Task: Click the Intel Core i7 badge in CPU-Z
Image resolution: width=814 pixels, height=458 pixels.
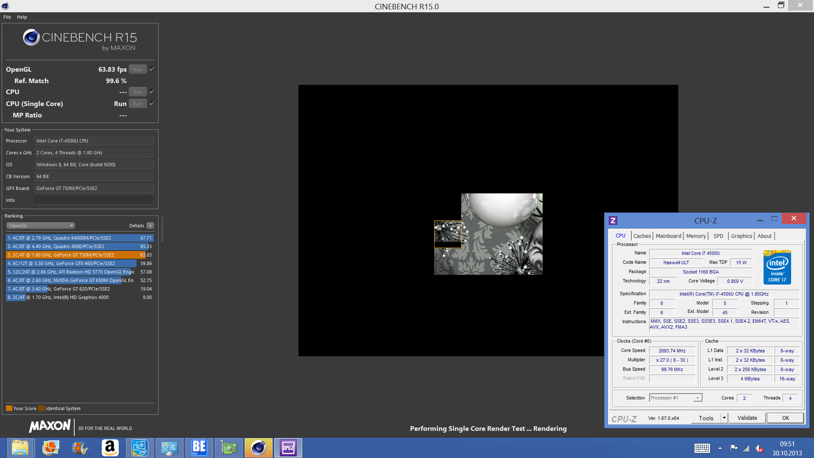Action: coord(777,267)
